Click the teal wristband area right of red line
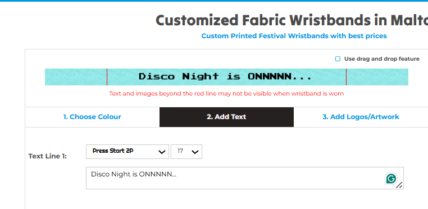The image size is (428, 209). [x=377, y=77]
